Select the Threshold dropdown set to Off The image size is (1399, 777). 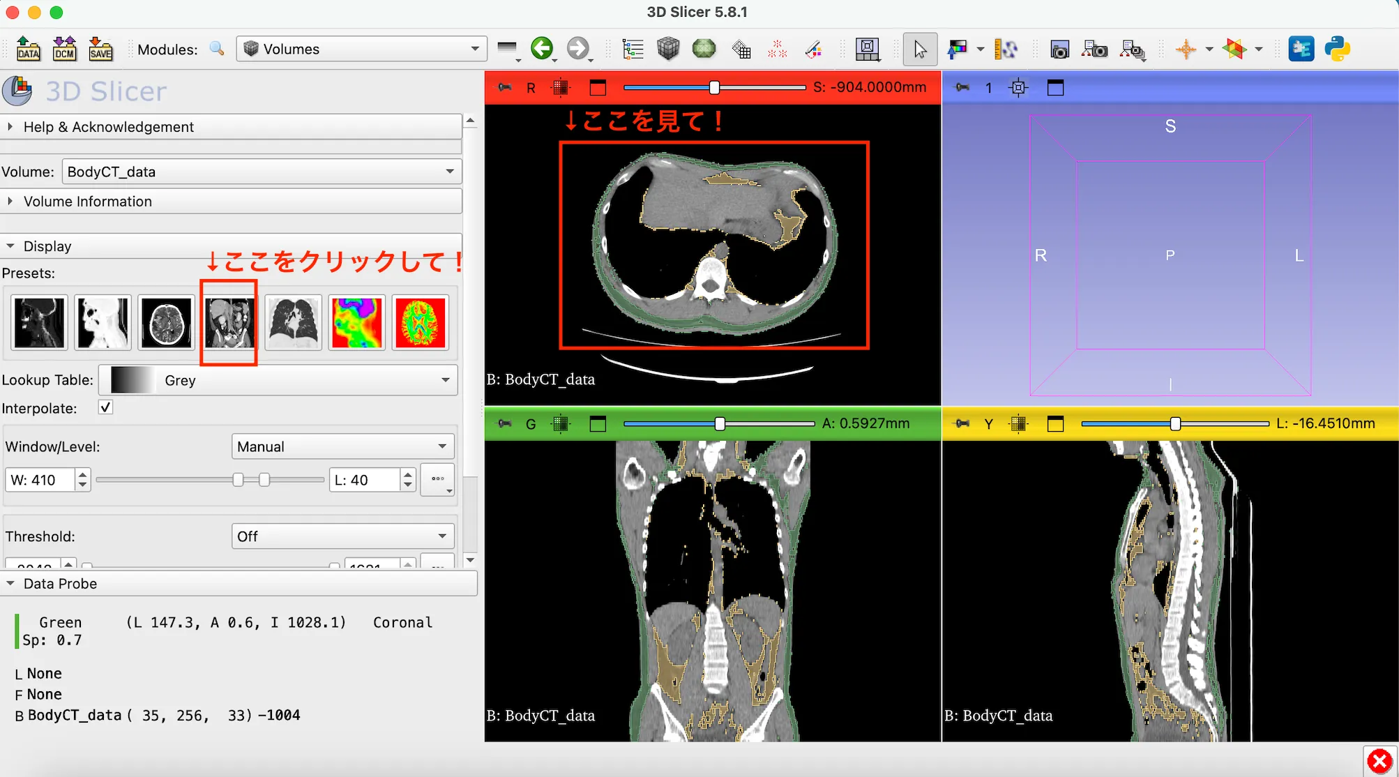coord(341,536)
